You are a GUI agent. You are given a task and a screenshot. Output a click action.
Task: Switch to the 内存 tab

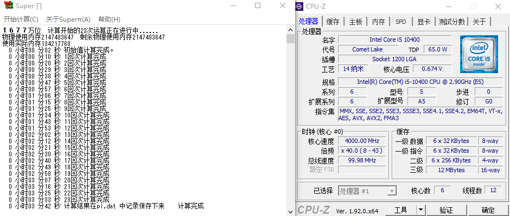tap(378, 22)
